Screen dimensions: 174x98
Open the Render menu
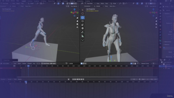click(7, 1)
